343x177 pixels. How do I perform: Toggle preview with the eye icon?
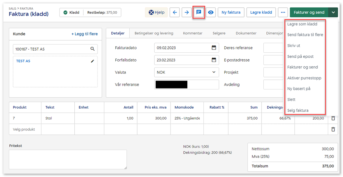[x=211, y=12]
